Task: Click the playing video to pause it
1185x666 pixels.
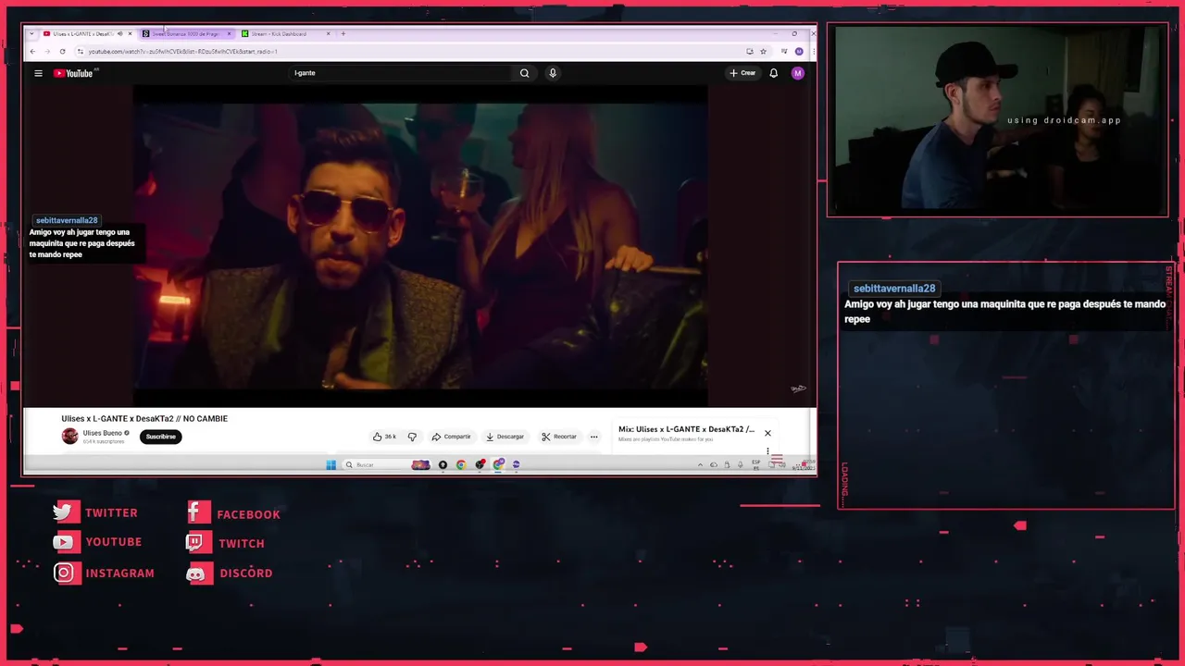Action: [420, 245]
